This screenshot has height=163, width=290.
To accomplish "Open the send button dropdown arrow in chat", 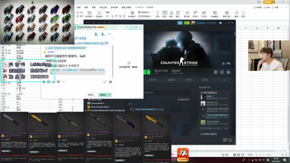I will tap(110, 95).
